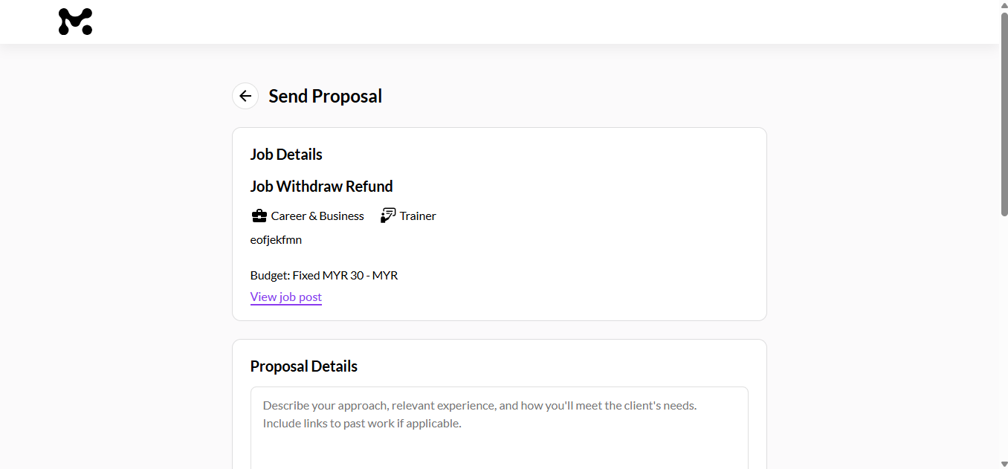
Task: Click the empty white header bar area
Action: pos(520,22)
